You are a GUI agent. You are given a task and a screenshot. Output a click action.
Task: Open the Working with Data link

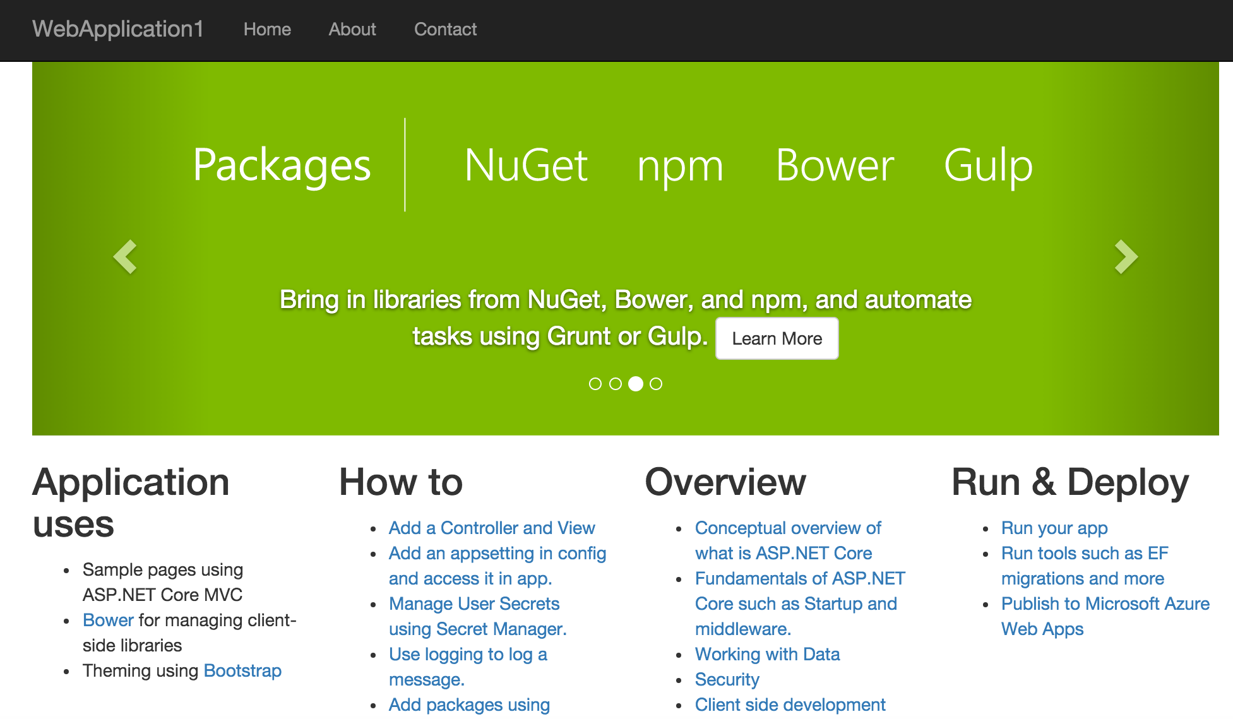coord(767,654)
